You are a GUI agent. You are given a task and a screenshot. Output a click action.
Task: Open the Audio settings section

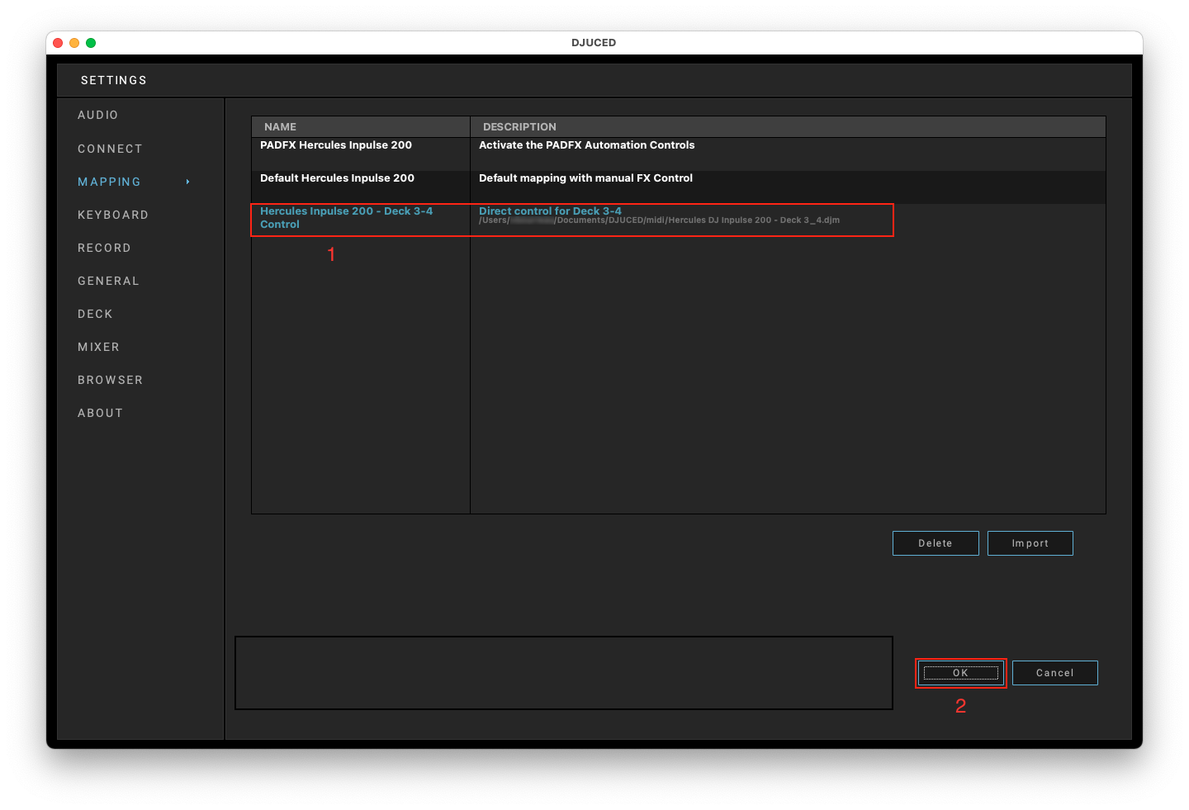[x=97, y=115]
